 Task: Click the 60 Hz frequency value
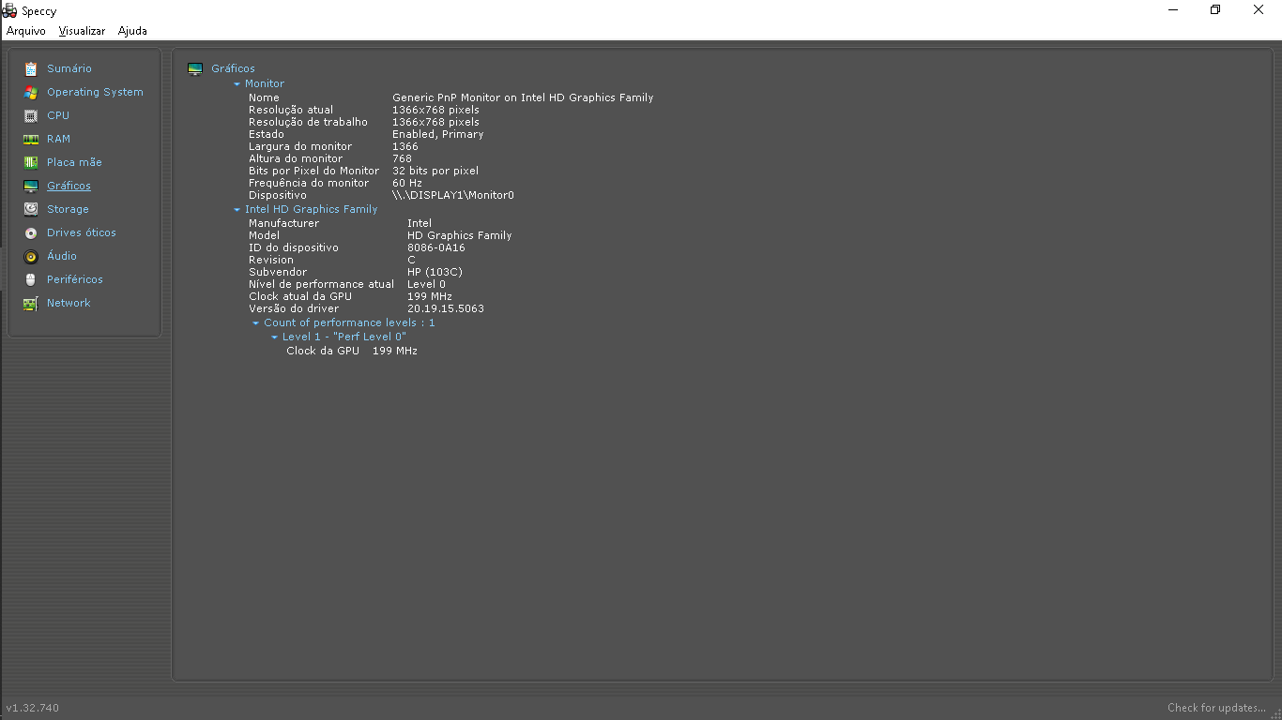pyautogui.click(x=407, y=183)
